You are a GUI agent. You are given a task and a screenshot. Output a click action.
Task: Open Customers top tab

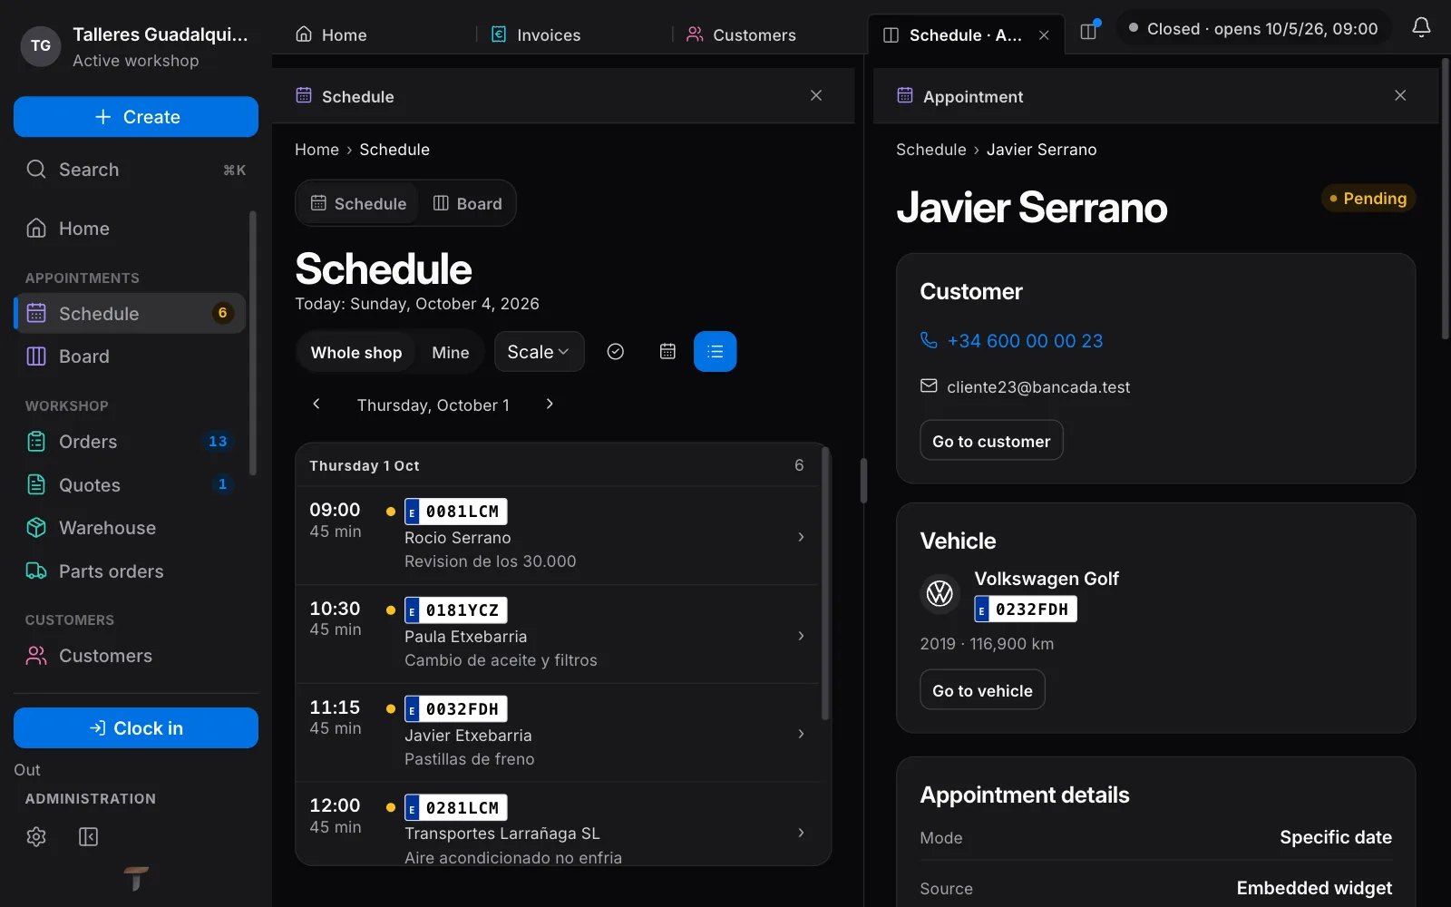click(741, 35)
